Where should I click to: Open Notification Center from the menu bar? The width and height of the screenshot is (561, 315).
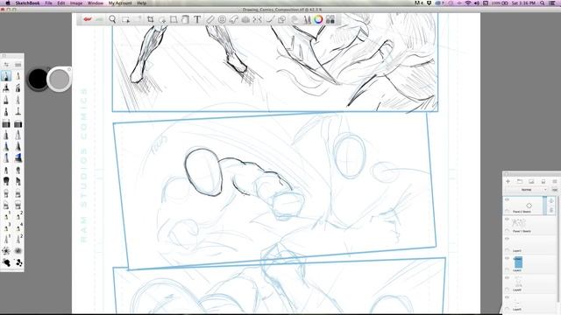tap(553, 3)
